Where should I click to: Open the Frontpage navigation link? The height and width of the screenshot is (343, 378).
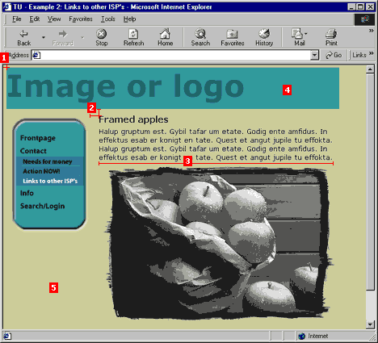[38, 138]
